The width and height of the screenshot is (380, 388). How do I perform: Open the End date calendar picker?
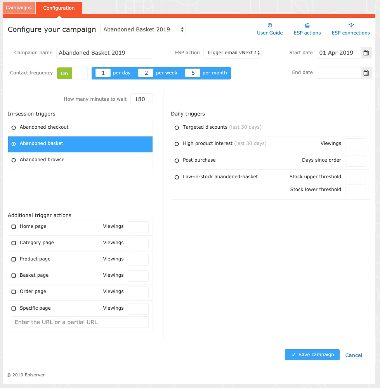coord(366,73)
